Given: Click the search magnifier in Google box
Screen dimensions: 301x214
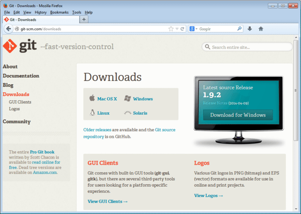Looking at the screenshot, I should click(x=239, y=29).
